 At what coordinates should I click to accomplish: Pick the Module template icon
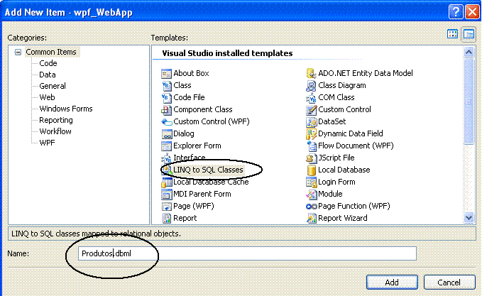(311, 194)
